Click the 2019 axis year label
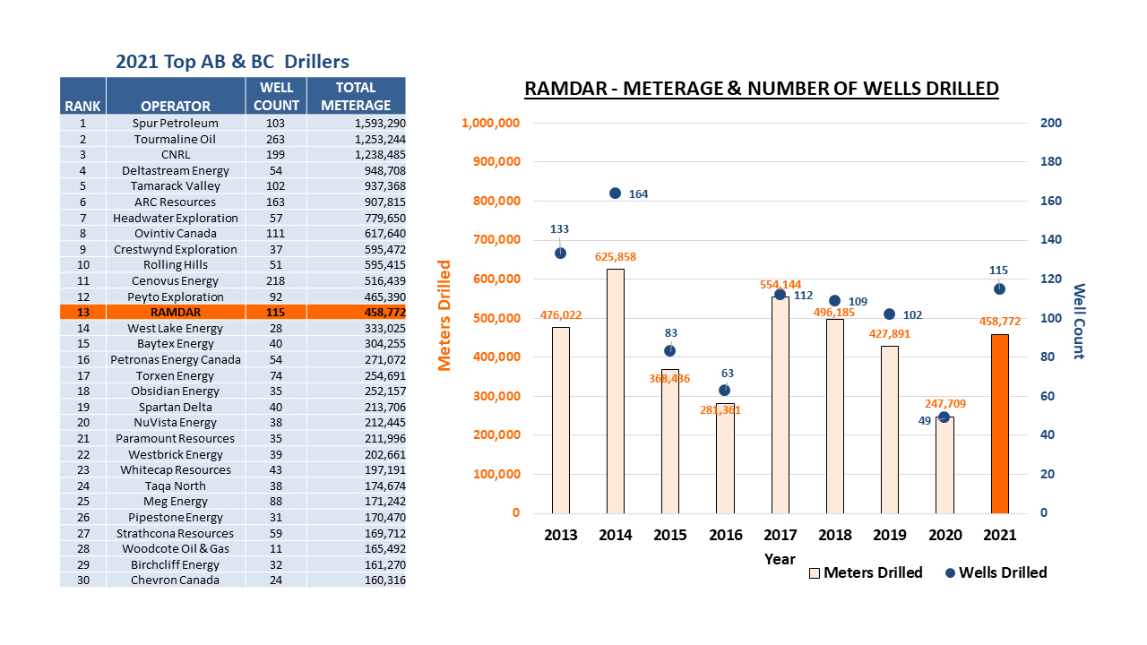This screenshot has width=1147, height=645. (x=890, y=535)
